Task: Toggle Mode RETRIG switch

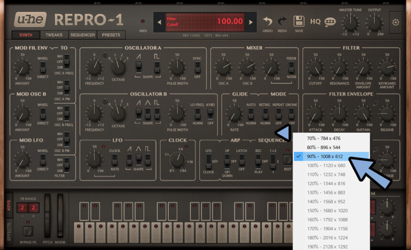Action: point(265,114)
